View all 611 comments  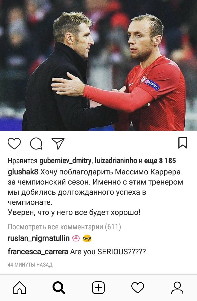coord(64,227)
